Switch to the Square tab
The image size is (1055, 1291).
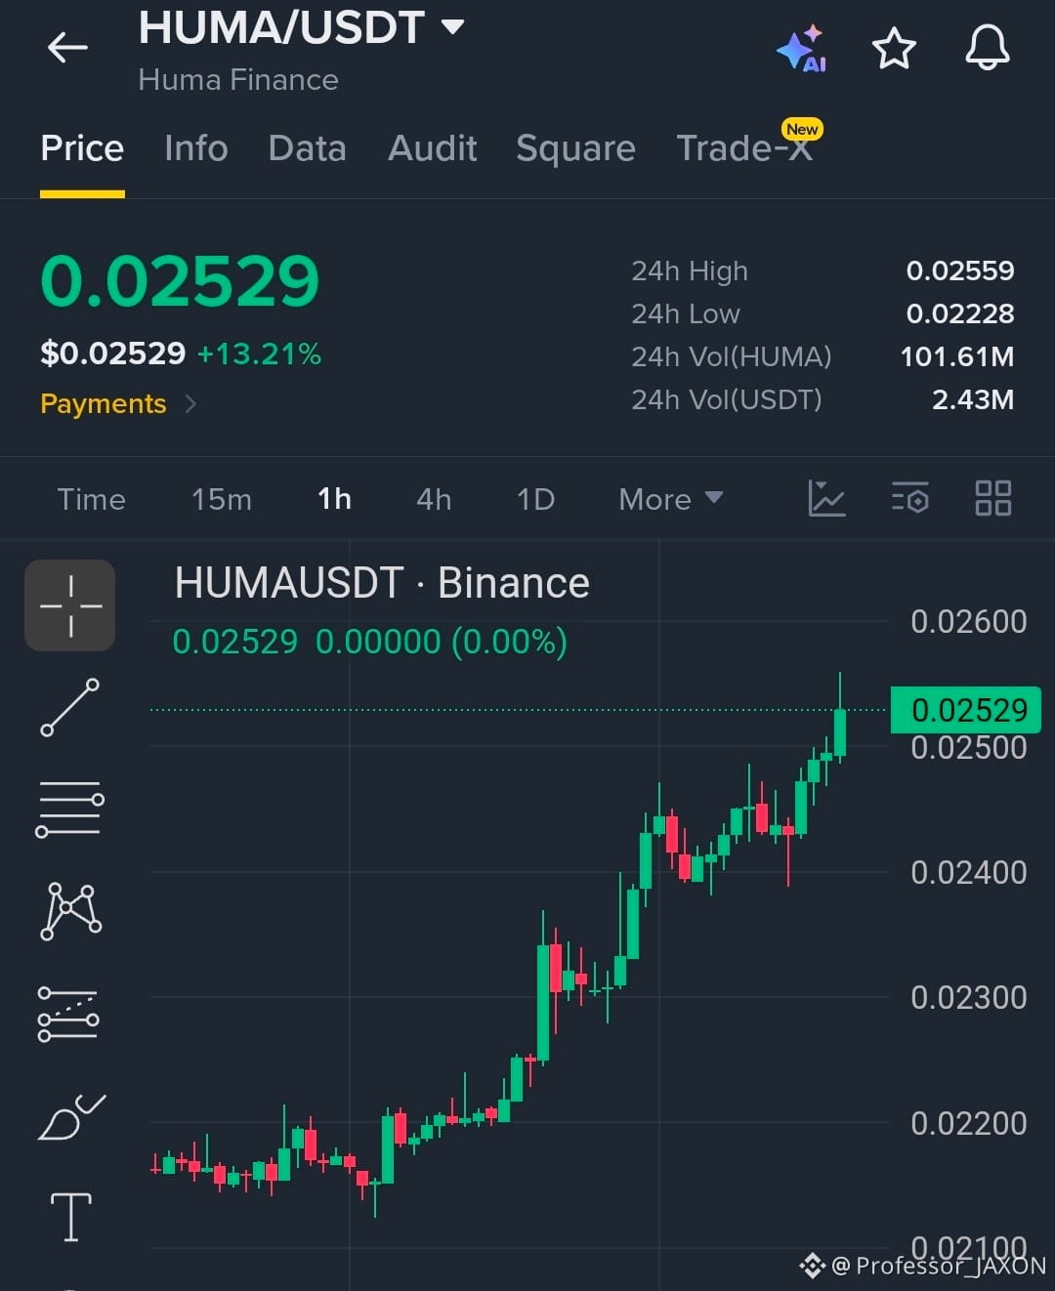coord(575,148)
